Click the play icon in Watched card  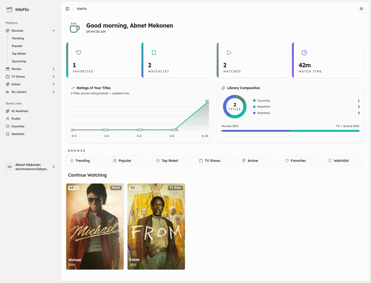229,52
